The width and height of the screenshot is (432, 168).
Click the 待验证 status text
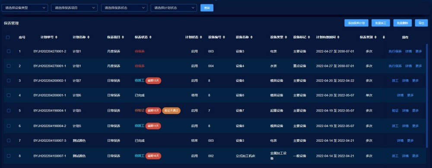tap(140, 110)
